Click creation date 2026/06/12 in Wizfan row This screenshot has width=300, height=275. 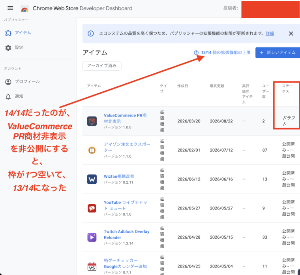pos(189,179)
